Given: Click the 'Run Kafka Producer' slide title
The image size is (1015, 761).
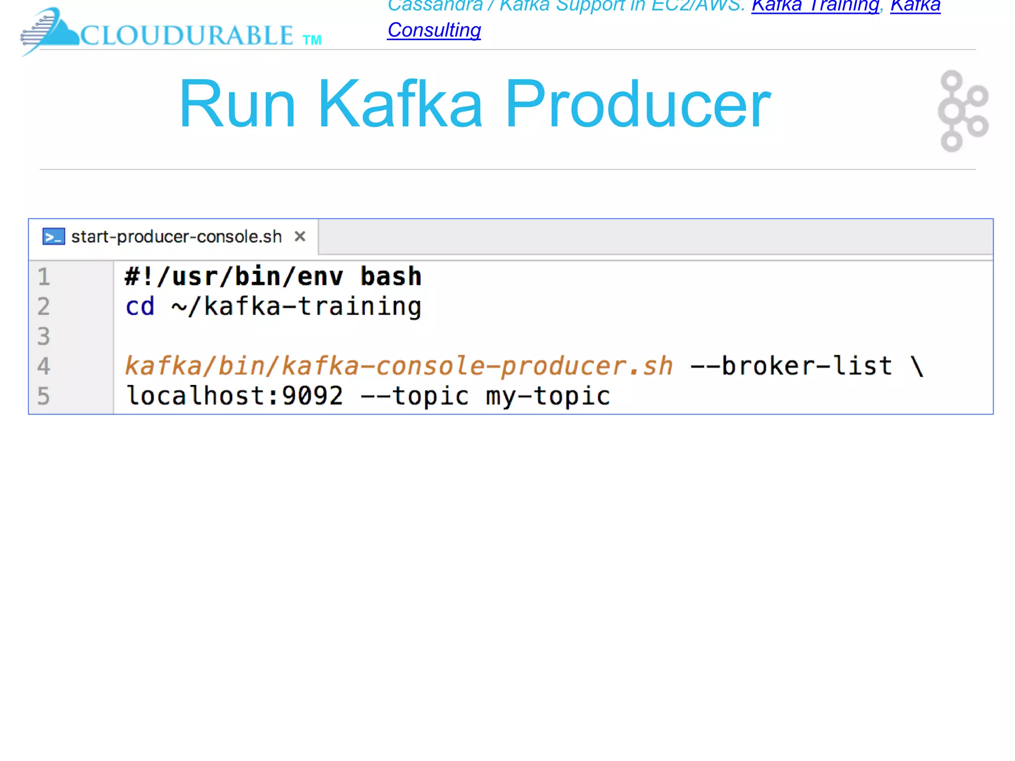Looking at the screenshot, I should [x=475, y=104].
